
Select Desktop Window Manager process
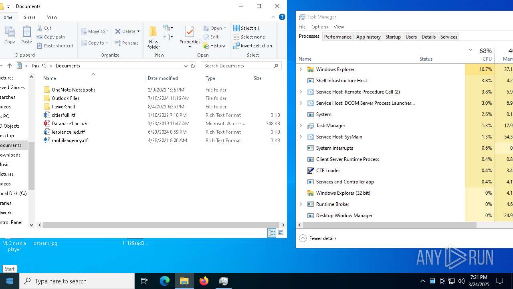(x=344, y=216)
